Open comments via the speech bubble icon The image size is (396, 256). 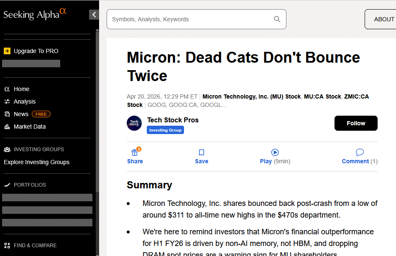tap(360, 152)
